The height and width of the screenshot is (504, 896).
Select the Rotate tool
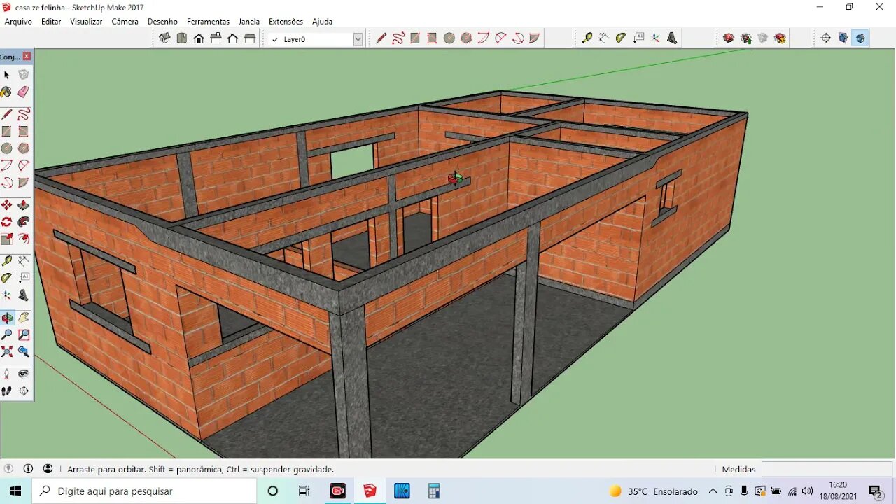(7, 222)
